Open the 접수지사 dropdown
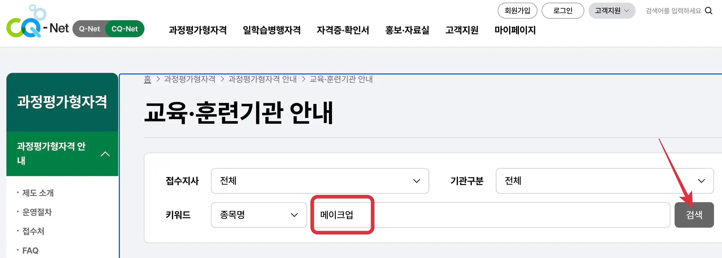The image size is (722, 258). (x=319, y=181)
